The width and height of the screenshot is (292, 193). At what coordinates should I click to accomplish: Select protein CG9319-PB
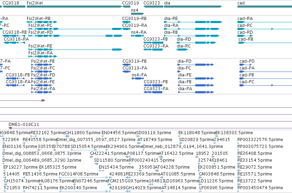[x=135, y=61]
